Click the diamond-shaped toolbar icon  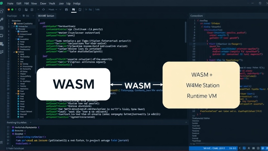click(43, 10)
